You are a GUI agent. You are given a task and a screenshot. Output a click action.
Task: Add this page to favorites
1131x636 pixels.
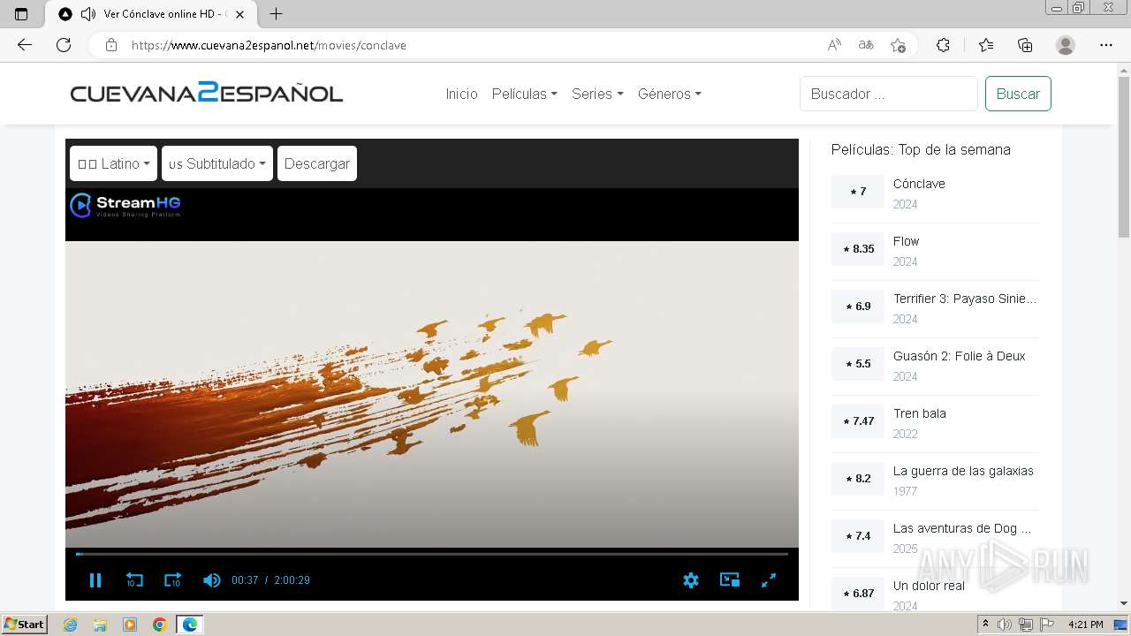(898, 45)
